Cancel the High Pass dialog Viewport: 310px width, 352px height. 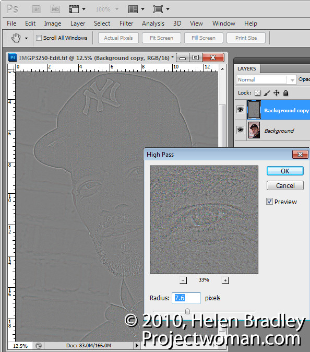pos(285,185)
